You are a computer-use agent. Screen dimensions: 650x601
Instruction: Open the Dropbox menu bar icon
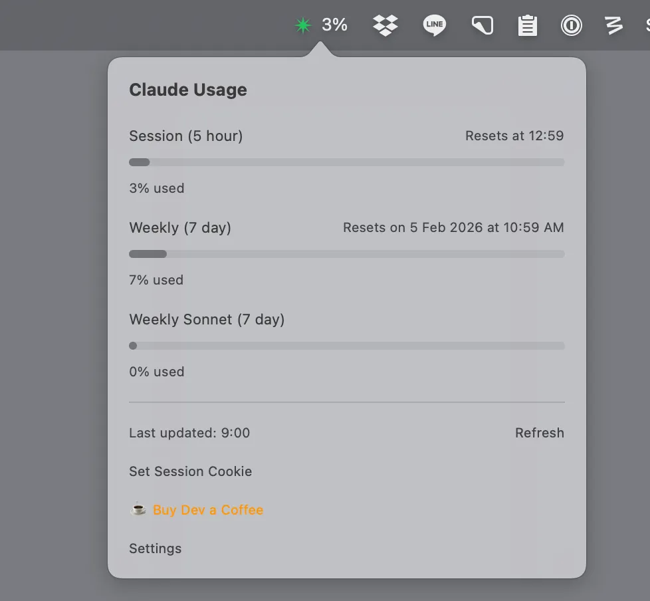click(385, 25)
